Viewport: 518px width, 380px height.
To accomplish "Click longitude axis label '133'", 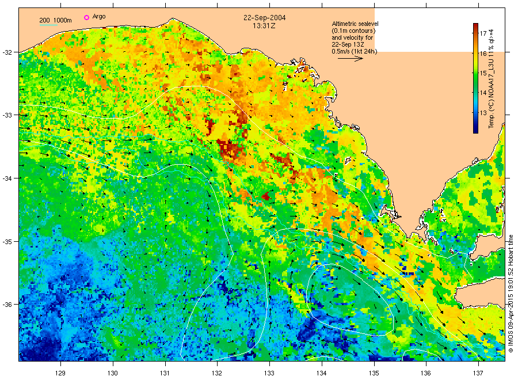I will point(269,374).
